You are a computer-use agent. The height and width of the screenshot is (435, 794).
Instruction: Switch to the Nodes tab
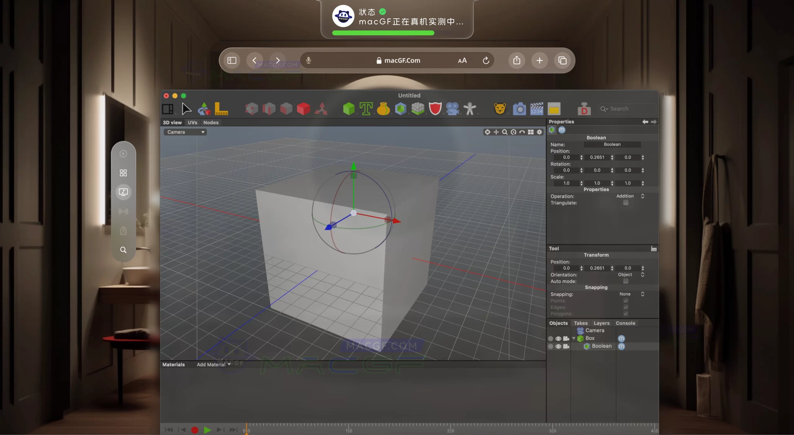(211, 122)
